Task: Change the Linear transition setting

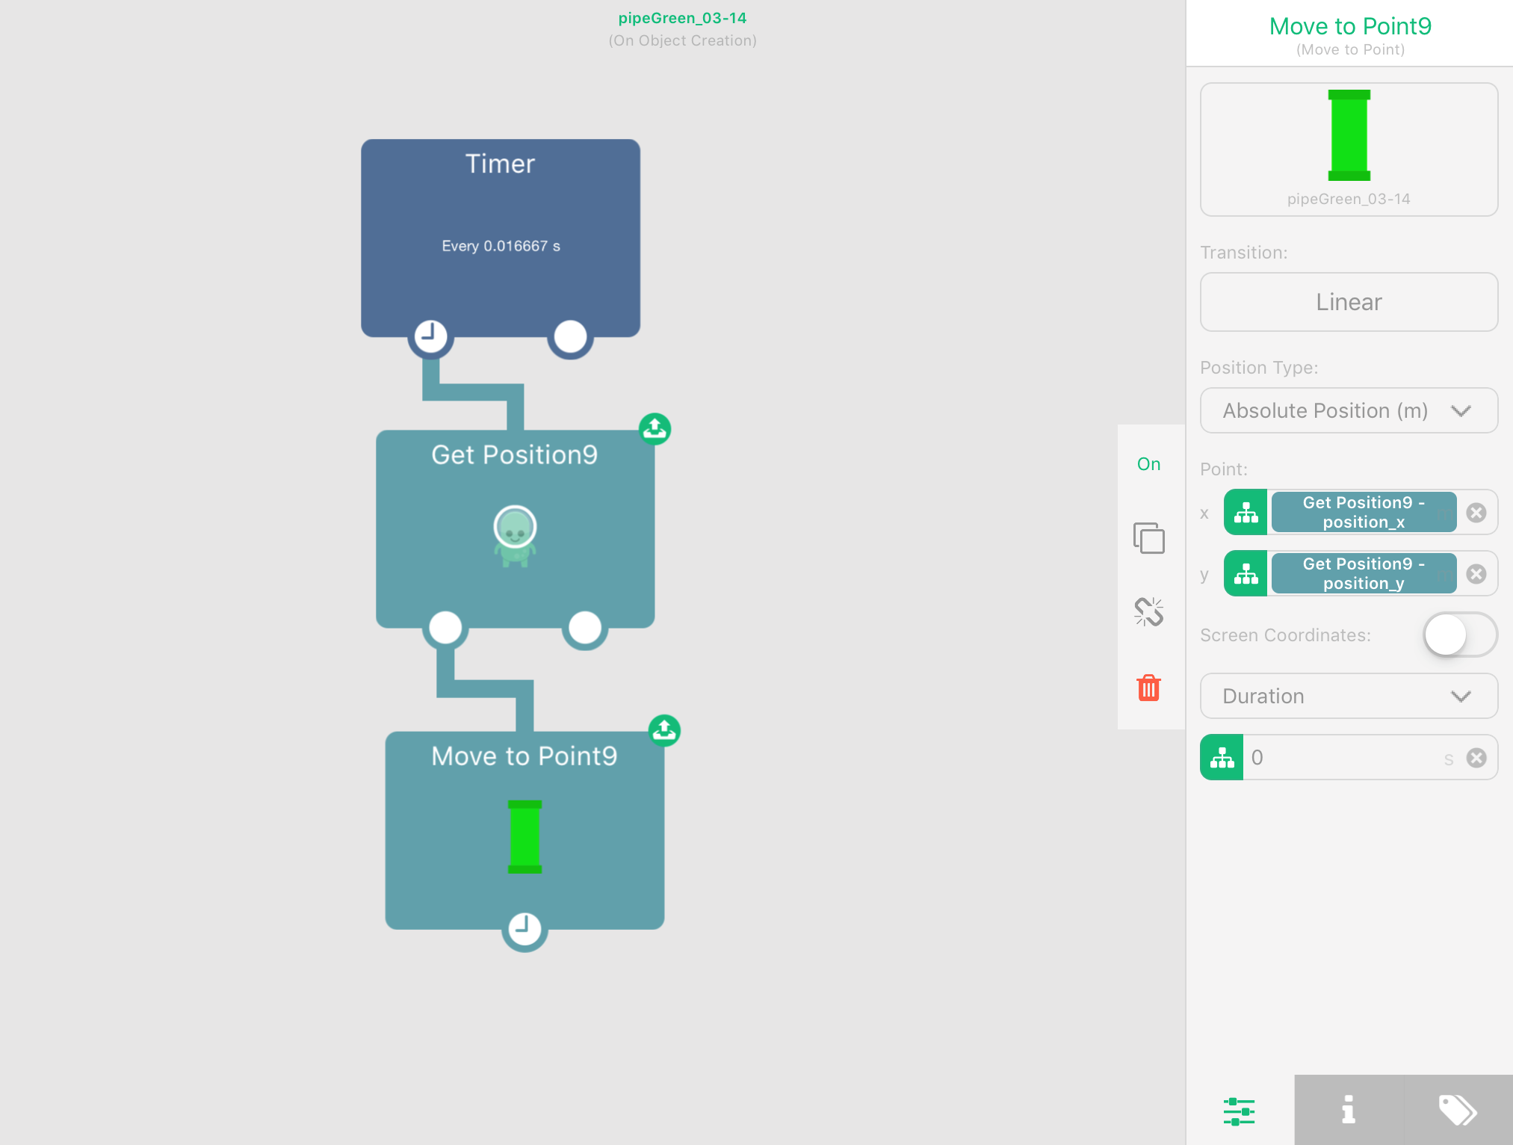Action: click(x=1349, y=302)
